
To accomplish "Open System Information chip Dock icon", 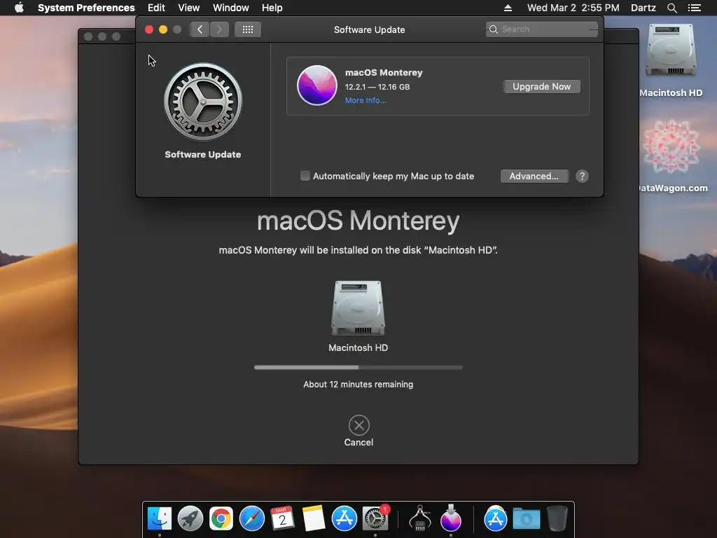I will click(420, 518).
